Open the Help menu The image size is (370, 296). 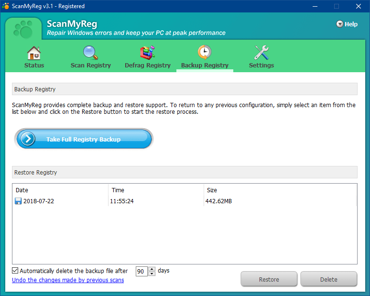coord(347,24)
